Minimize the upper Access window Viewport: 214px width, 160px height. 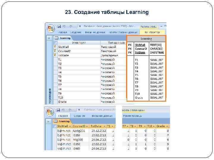(161, 26)
